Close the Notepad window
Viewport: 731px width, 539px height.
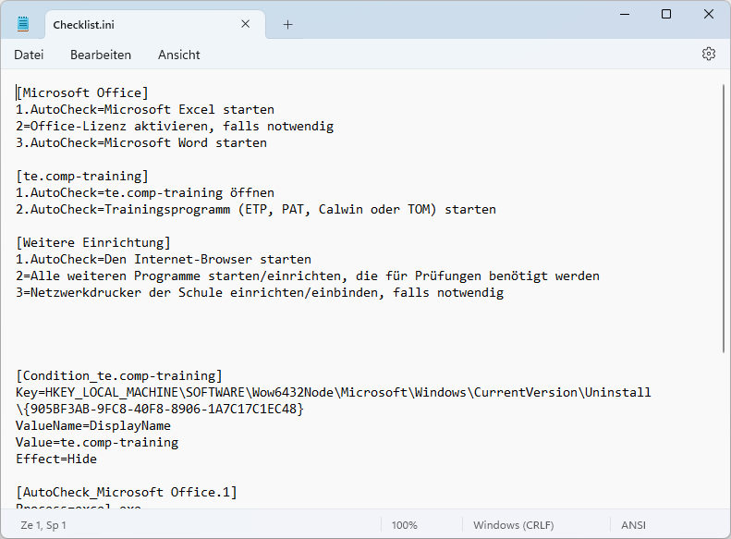tap(709, 15)
